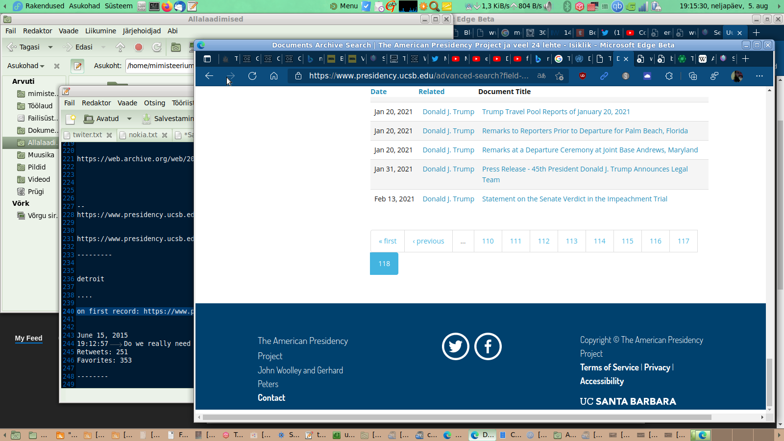Open the Facebook icon in the page footer
Viewport: 784px width, 441px height.
click(x=488, y=346)
